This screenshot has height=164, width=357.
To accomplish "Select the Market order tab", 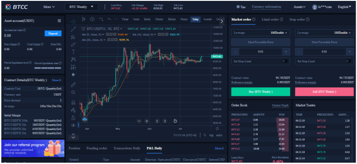I will pos(243,20).
